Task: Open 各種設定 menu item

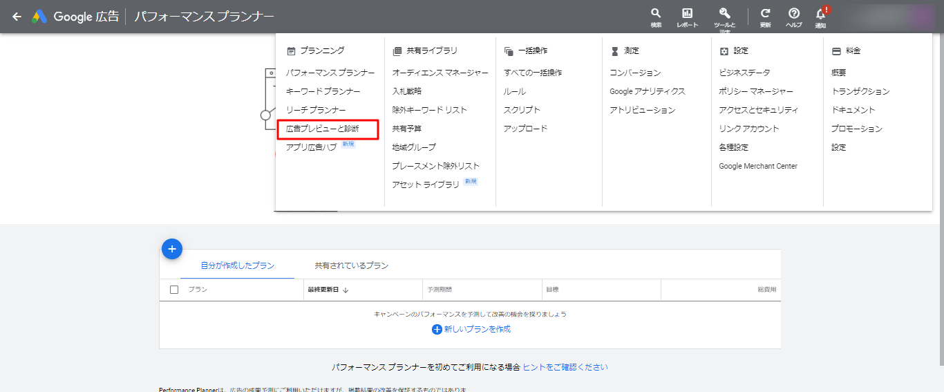Action: click(733, 147)
